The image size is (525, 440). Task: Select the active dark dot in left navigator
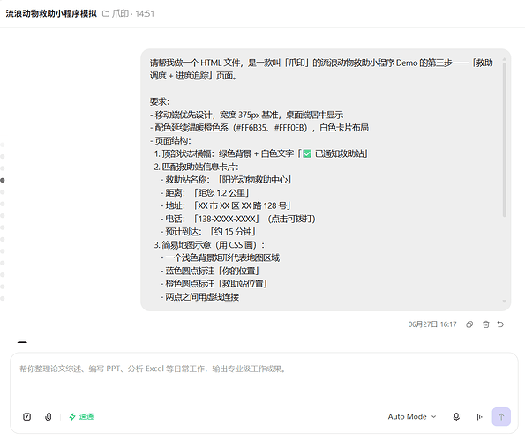coord(3,181)
